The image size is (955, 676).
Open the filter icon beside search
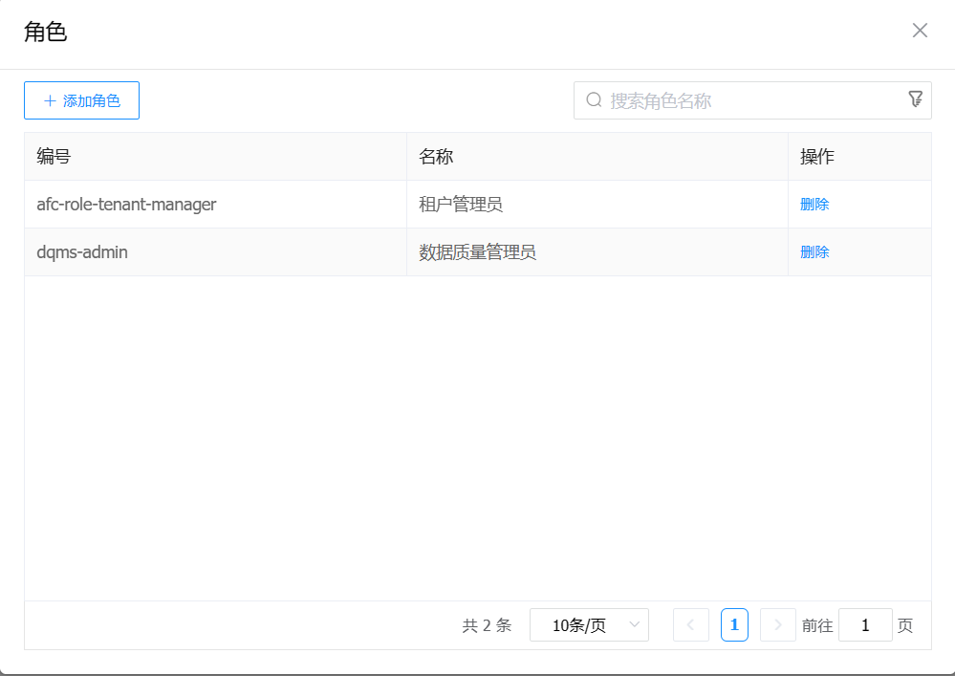pos(915,99)
